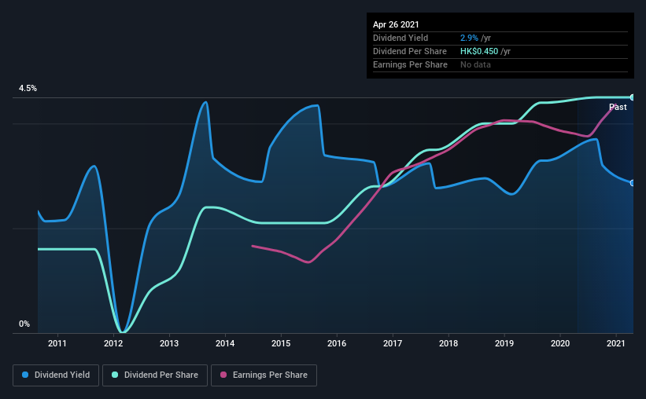Click the blue Dividend Yield legend dot

(x=25, y=375)
